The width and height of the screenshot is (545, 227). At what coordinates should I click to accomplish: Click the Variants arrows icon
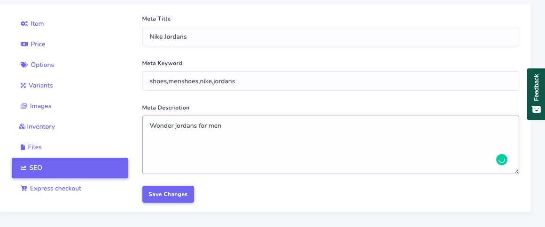point(23,86)
